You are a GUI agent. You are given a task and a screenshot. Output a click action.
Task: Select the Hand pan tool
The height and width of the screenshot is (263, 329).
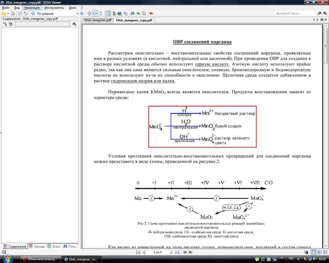tap(108, 13)
